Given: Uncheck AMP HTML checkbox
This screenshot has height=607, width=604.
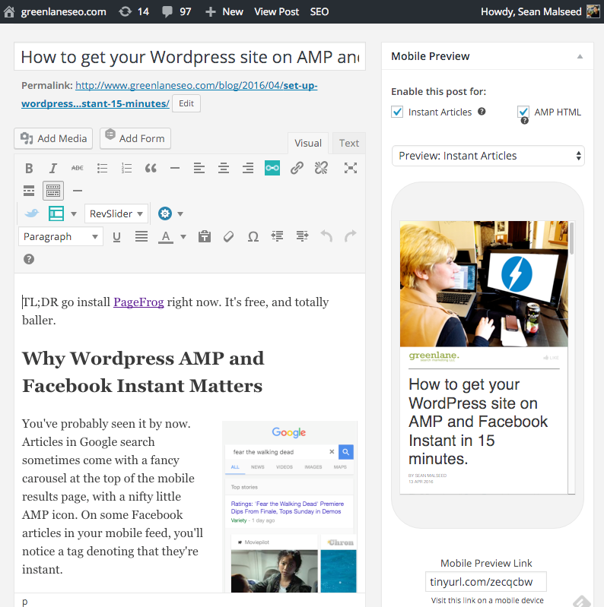Looking at the screenshot, I should coord(523,112).
